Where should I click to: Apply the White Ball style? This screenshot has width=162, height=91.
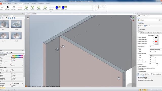pos(13,8)
